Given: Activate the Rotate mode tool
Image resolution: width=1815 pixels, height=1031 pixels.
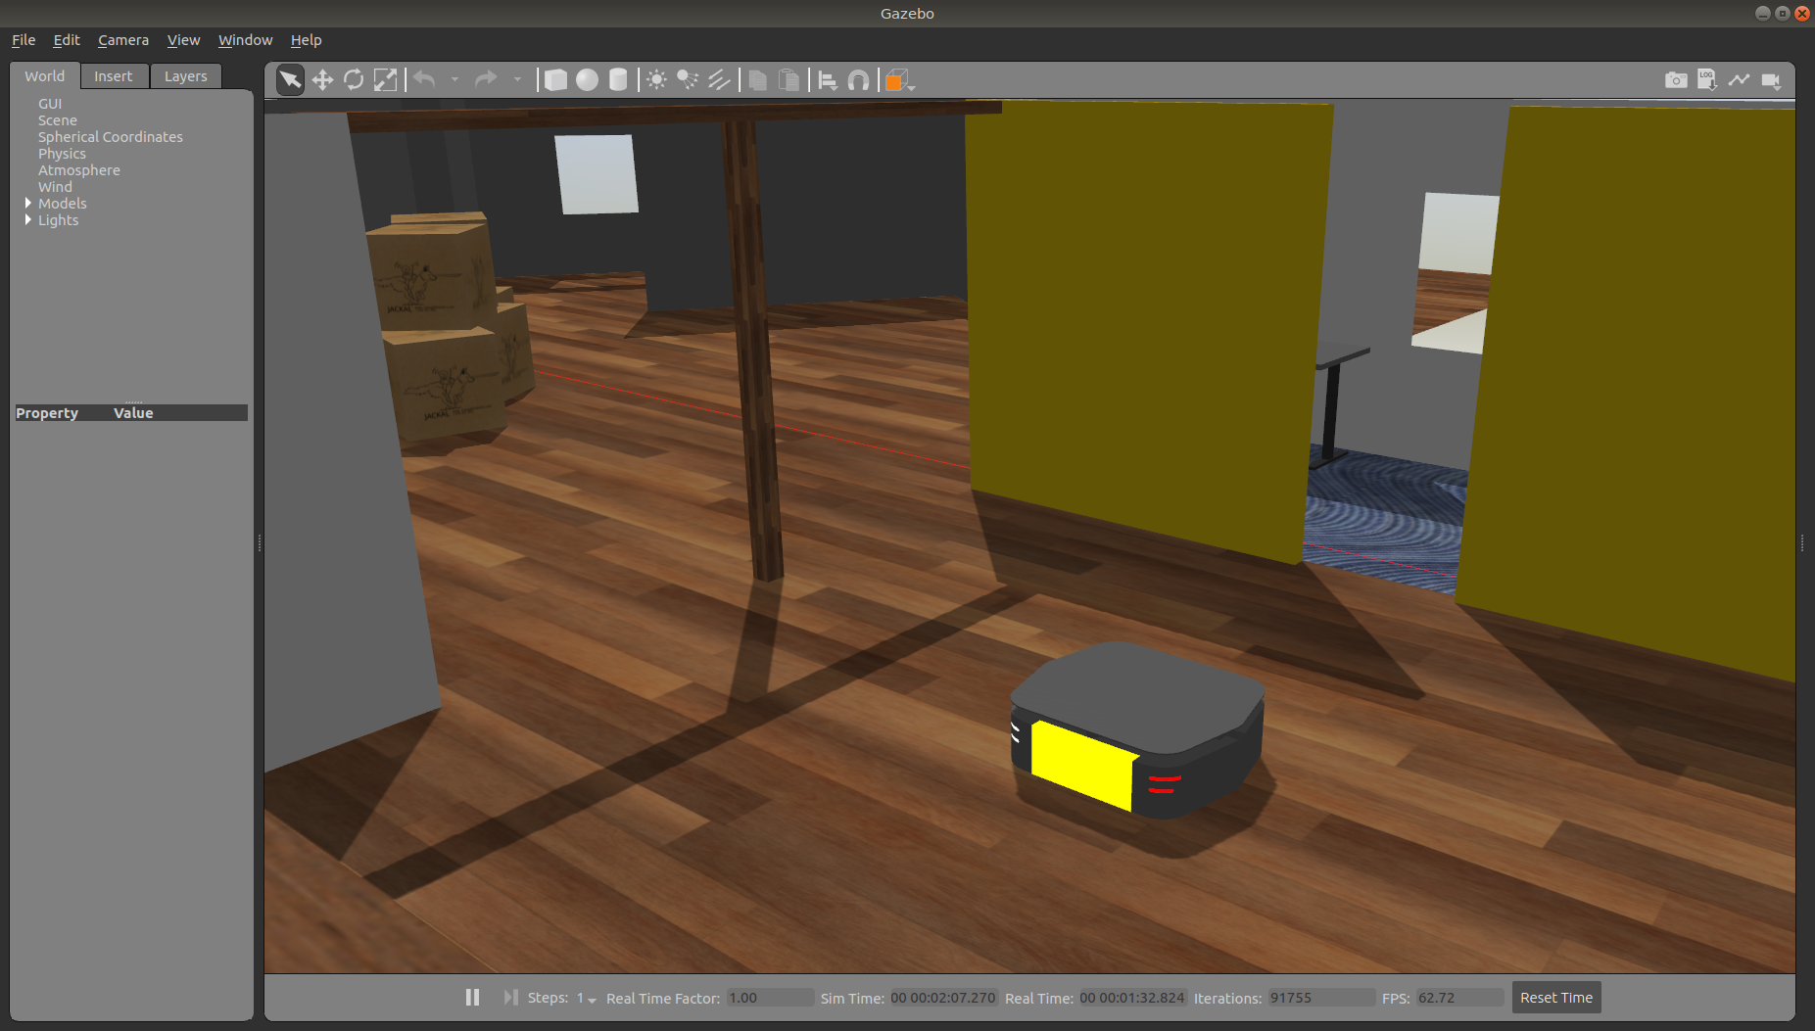Looking at the screenshot, I should tap(354, 80).
